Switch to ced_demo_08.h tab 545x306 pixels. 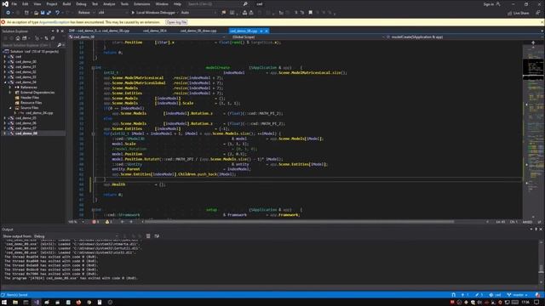point(155,31)
